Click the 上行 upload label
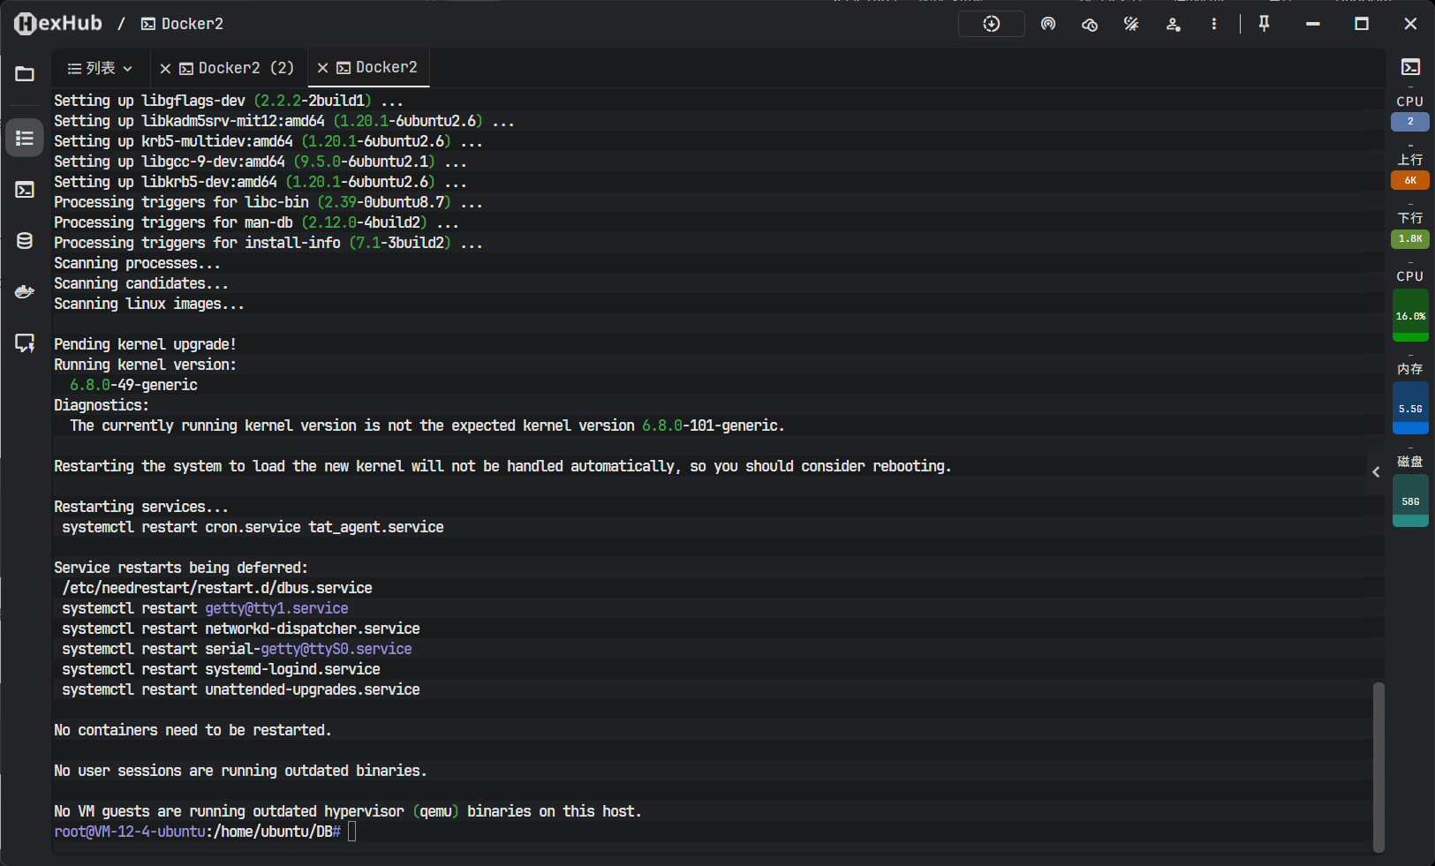The height and width of the screenshot is (866, 1435). tap(1410, 160)
